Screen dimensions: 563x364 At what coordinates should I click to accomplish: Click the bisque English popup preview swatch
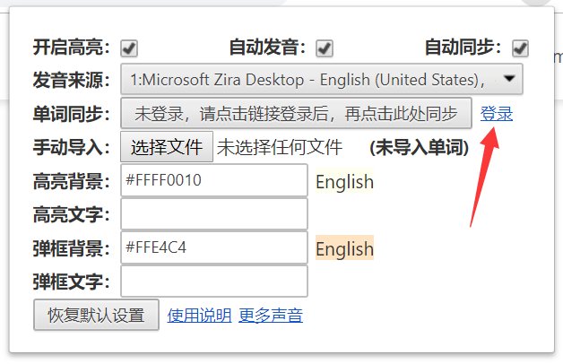[x=344, y=248]
